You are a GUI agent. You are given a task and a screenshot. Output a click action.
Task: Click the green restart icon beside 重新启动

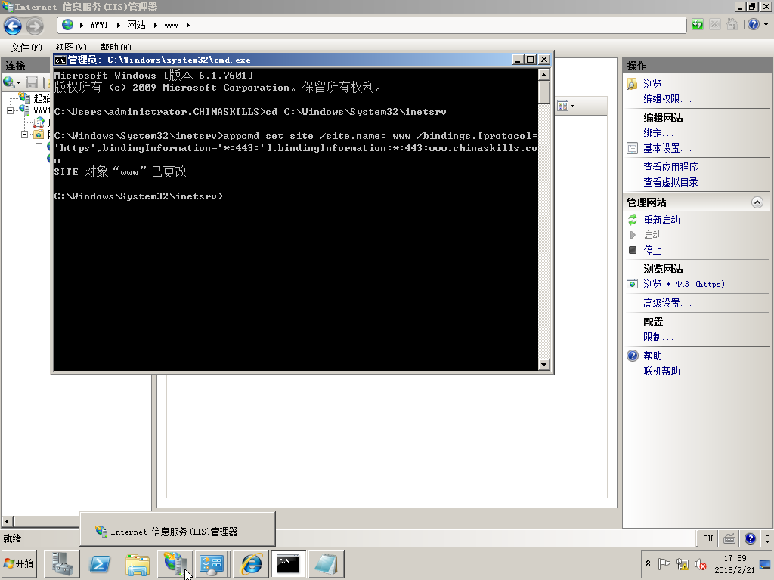pyautogui.click(x=633, y=220)
